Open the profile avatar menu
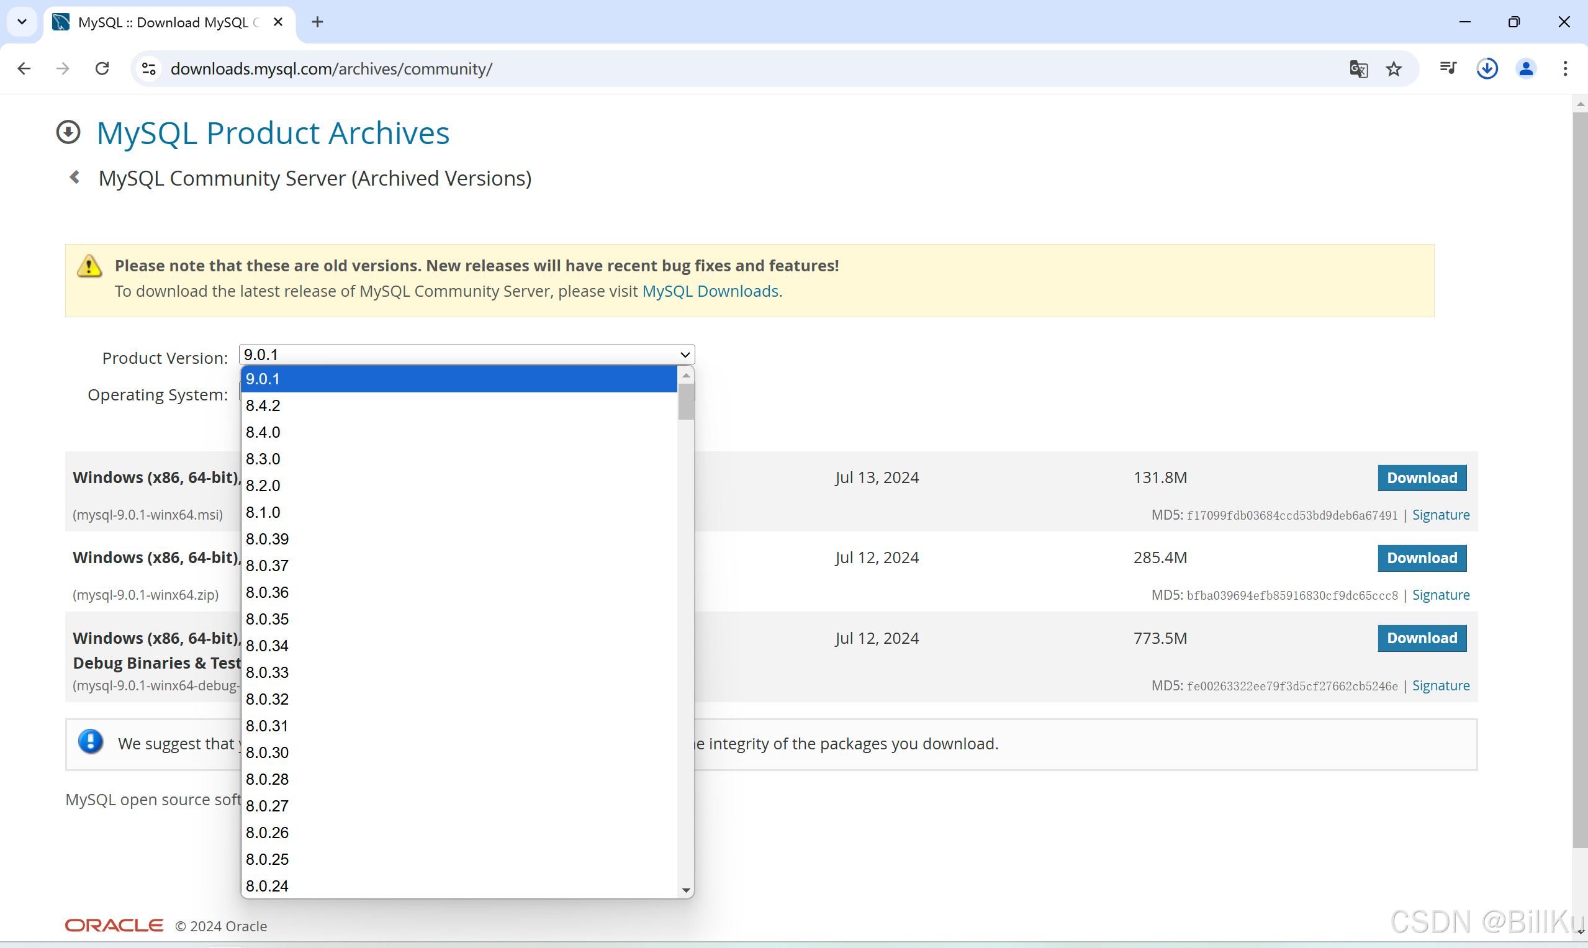Screen dimensions: 1588x948 coord(1526,68)
